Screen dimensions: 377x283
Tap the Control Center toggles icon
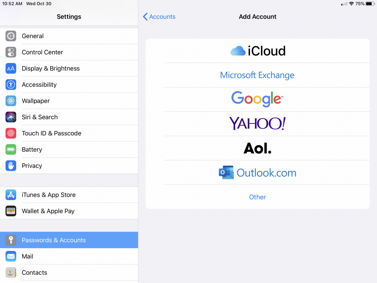11,52
